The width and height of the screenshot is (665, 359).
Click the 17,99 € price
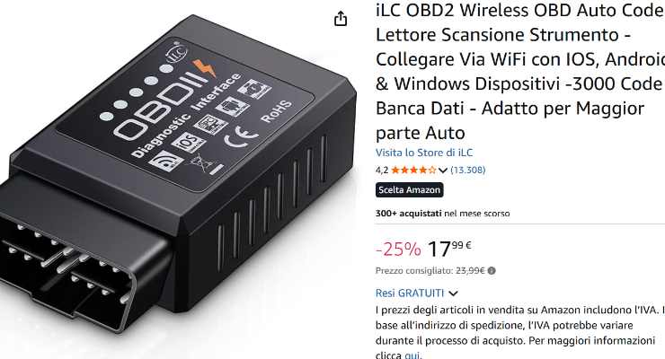[449, 249]
